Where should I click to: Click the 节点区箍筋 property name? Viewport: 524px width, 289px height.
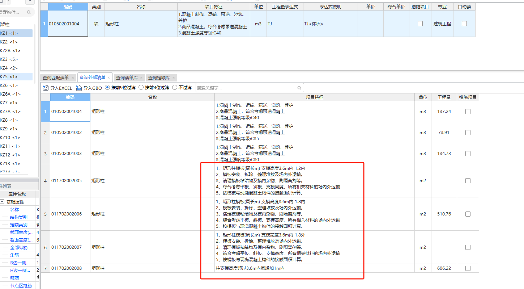[21, 285]
